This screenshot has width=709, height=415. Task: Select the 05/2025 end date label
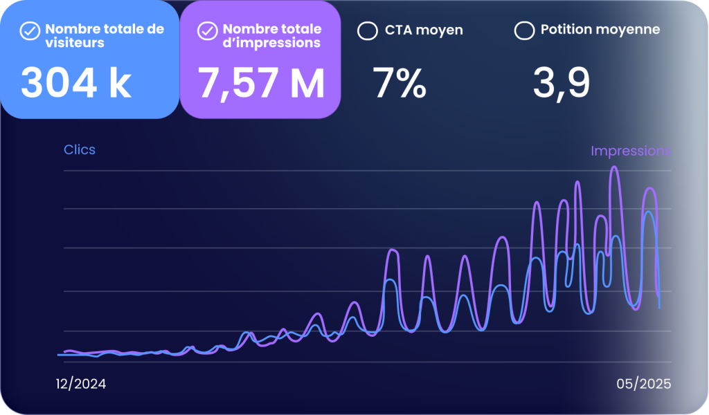[643, 384]
